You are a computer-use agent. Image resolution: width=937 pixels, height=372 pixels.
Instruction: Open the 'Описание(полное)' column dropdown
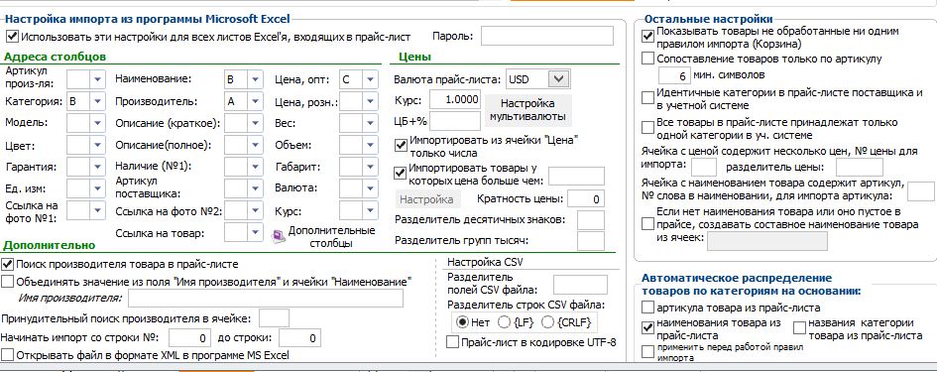[x=255, y=145]
